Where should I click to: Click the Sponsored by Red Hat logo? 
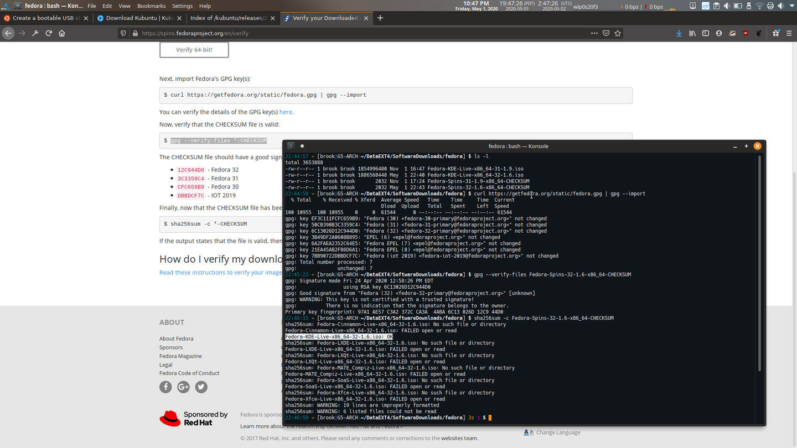pos(194,418)
